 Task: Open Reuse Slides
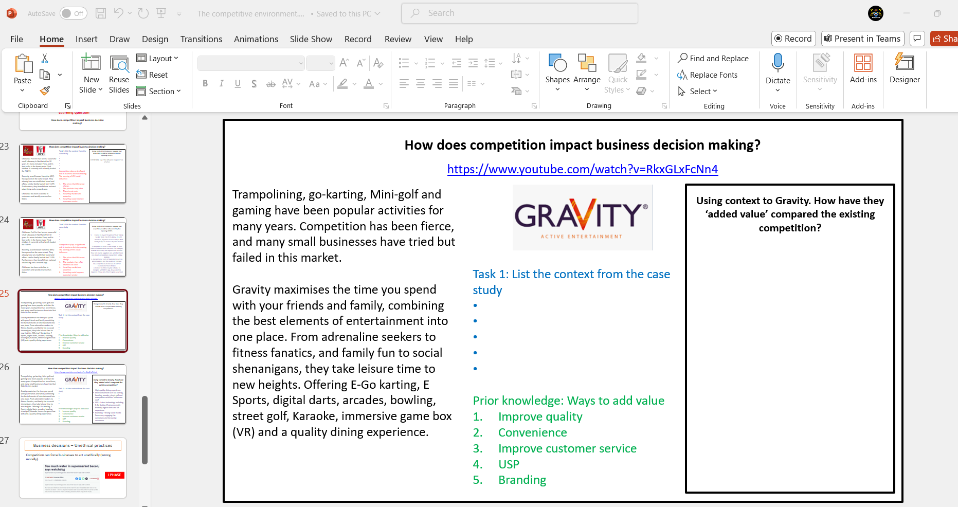[119, 74]
